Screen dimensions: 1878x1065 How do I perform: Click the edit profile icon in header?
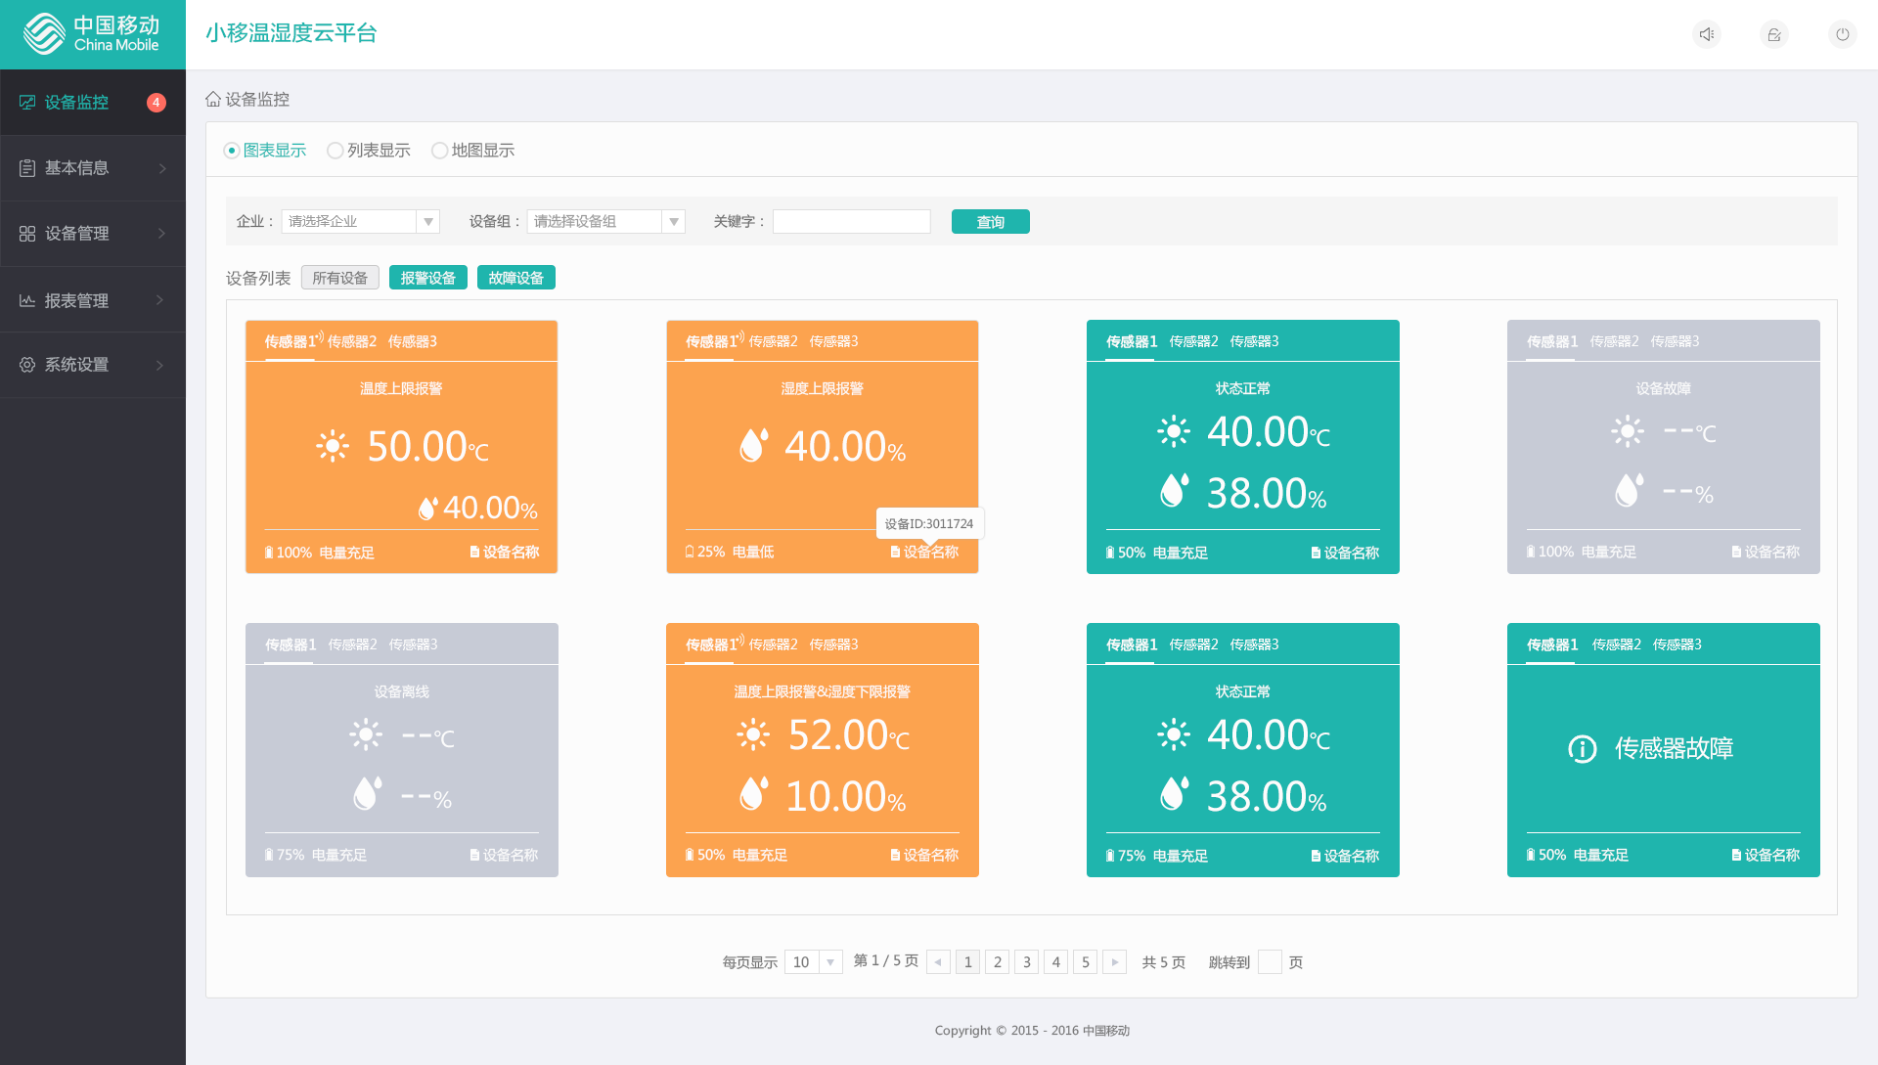[x=1774, y=34]
